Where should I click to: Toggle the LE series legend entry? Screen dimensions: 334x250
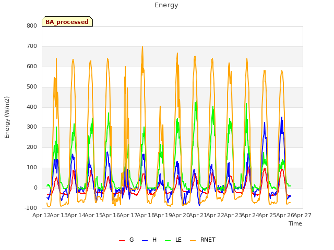173,240
